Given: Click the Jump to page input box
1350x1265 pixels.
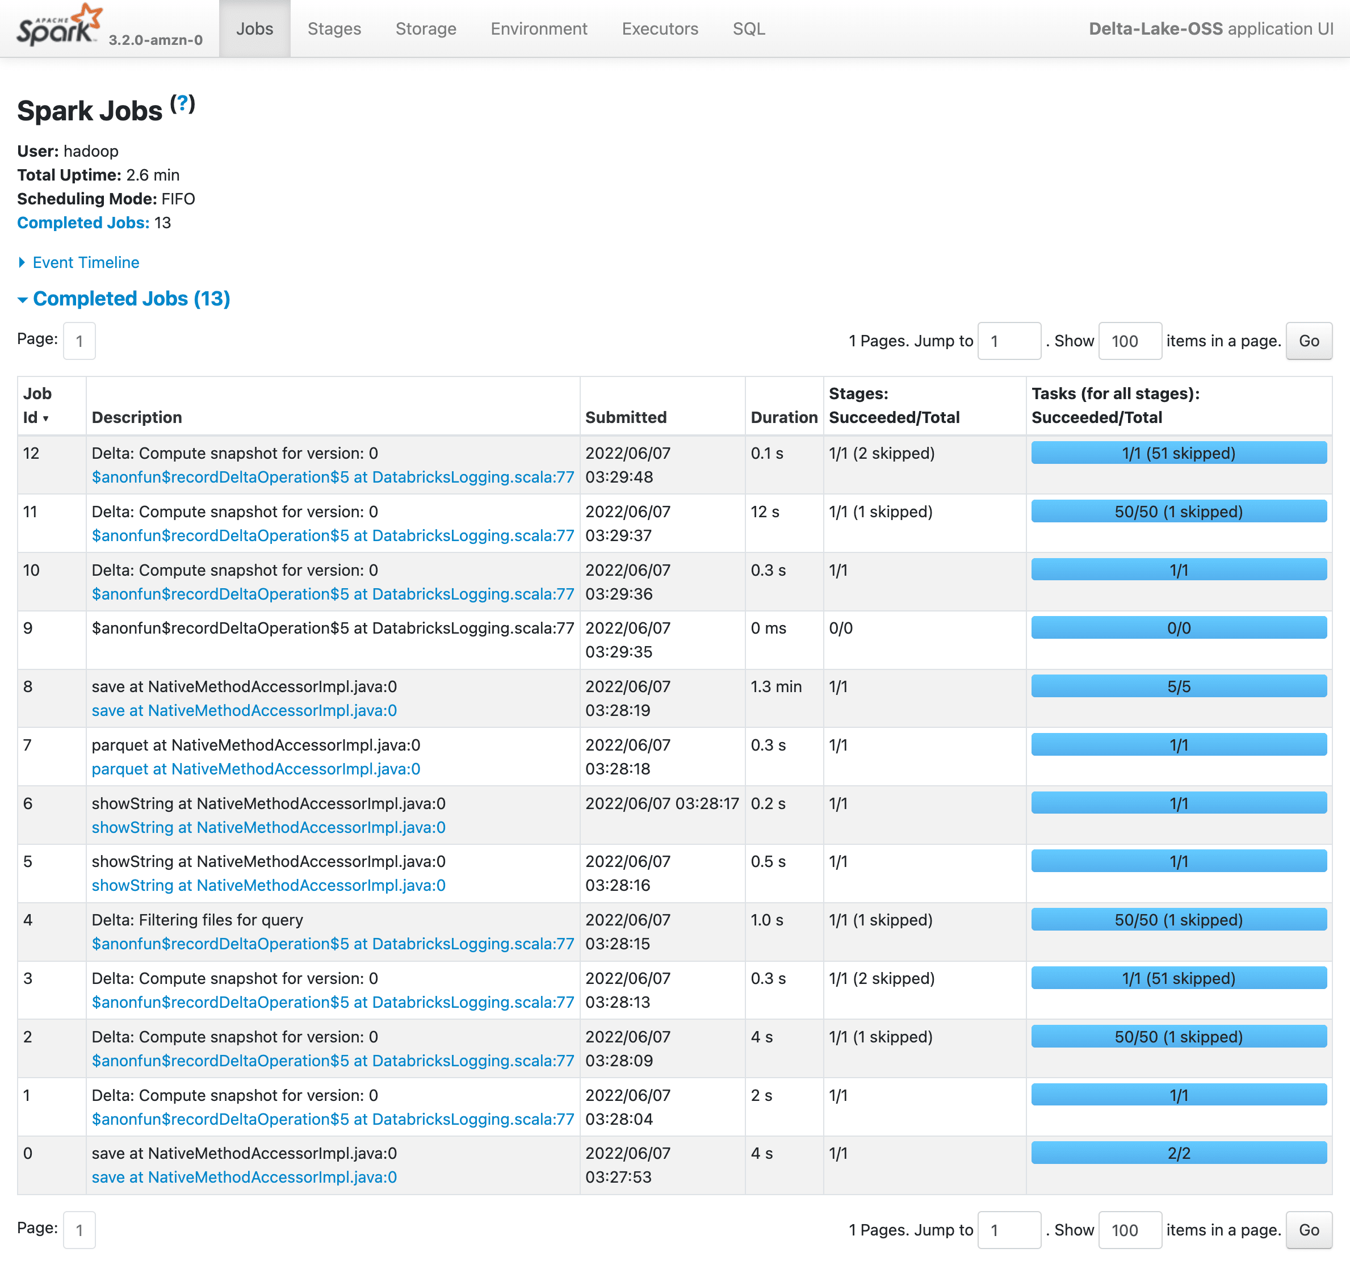Looking at the screenshot, I should coord(1009,341).
